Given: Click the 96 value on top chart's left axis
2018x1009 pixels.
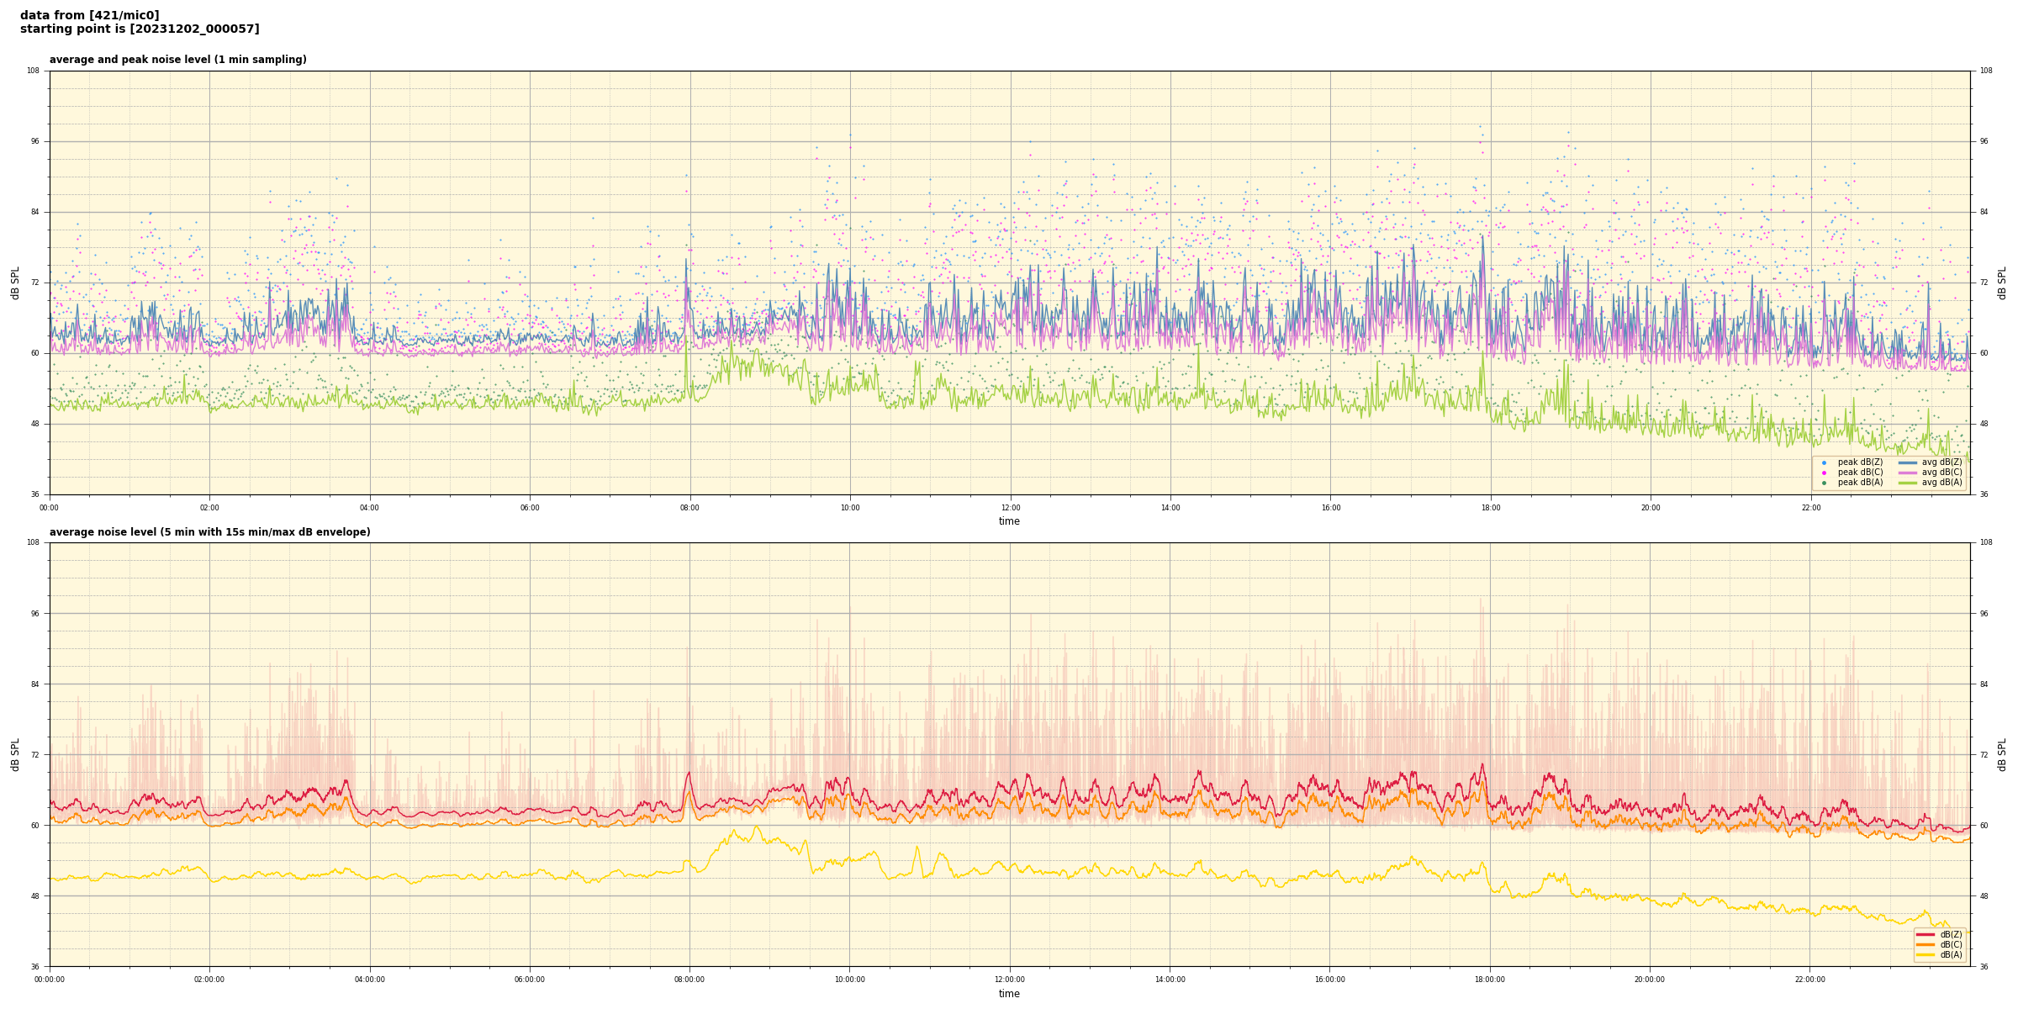Looking at the screenshot, I should click(x=34, y=141).
